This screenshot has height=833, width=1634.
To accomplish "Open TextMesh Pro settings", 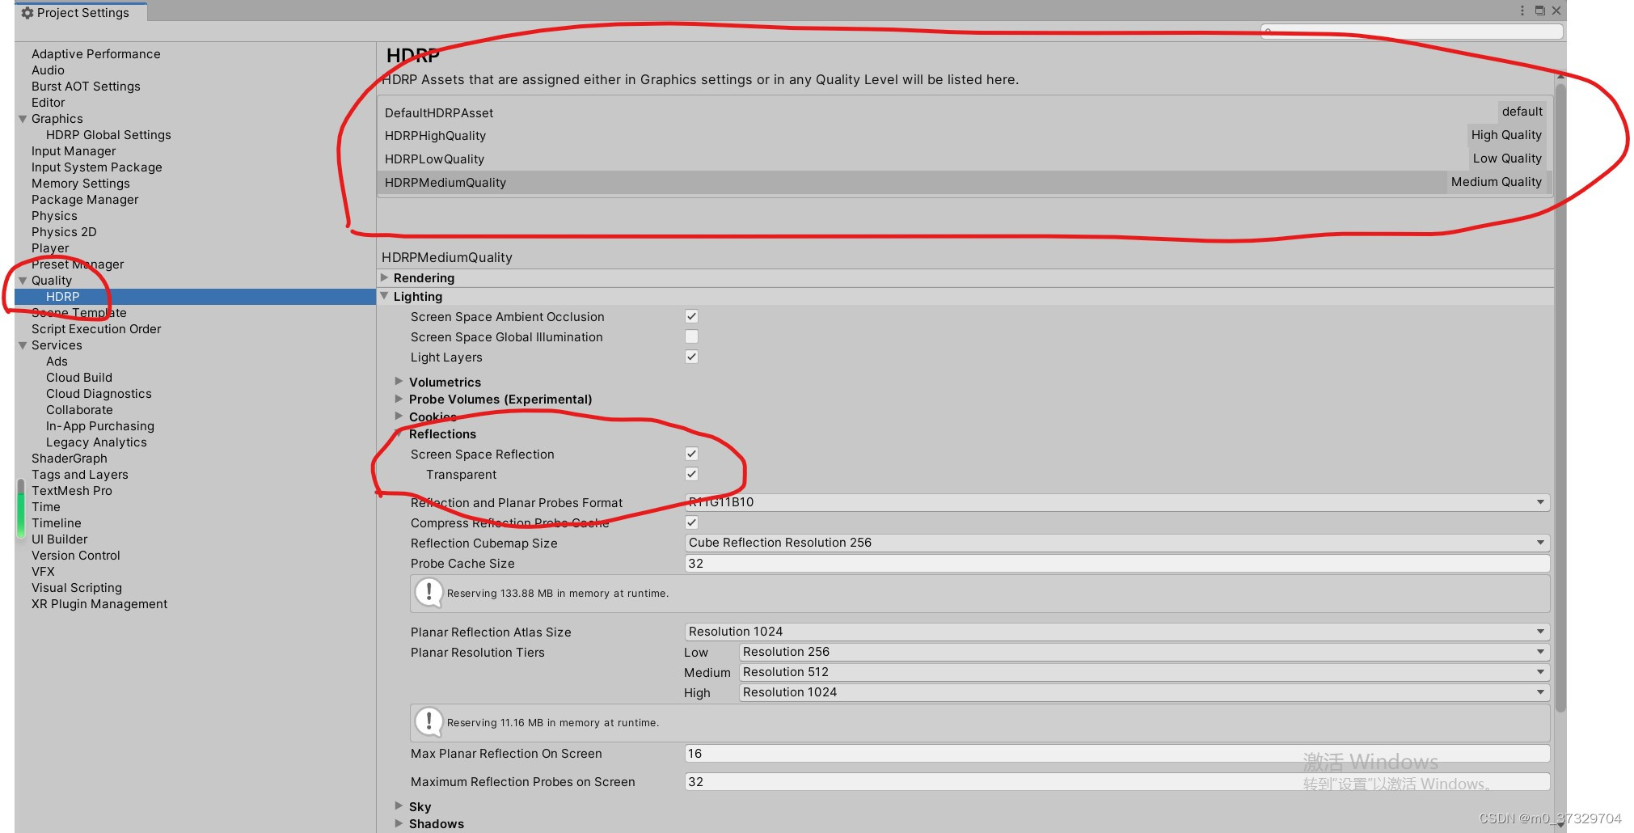I will point(72,491).
